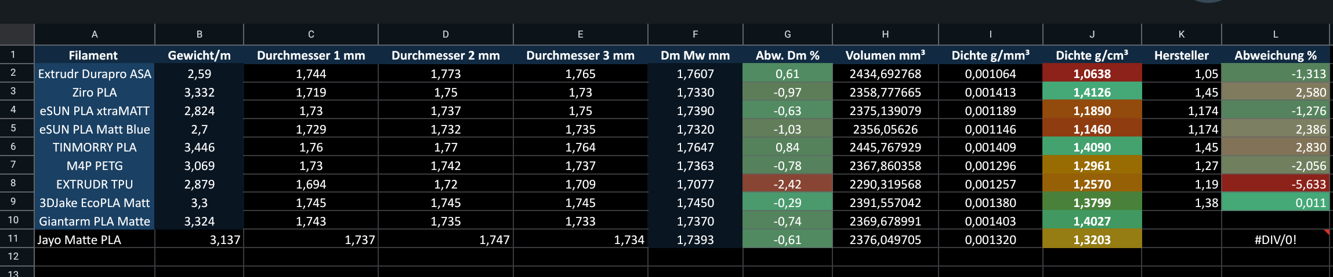Select column A header
Screen dimensions: 1333x277
coord(95,34)
